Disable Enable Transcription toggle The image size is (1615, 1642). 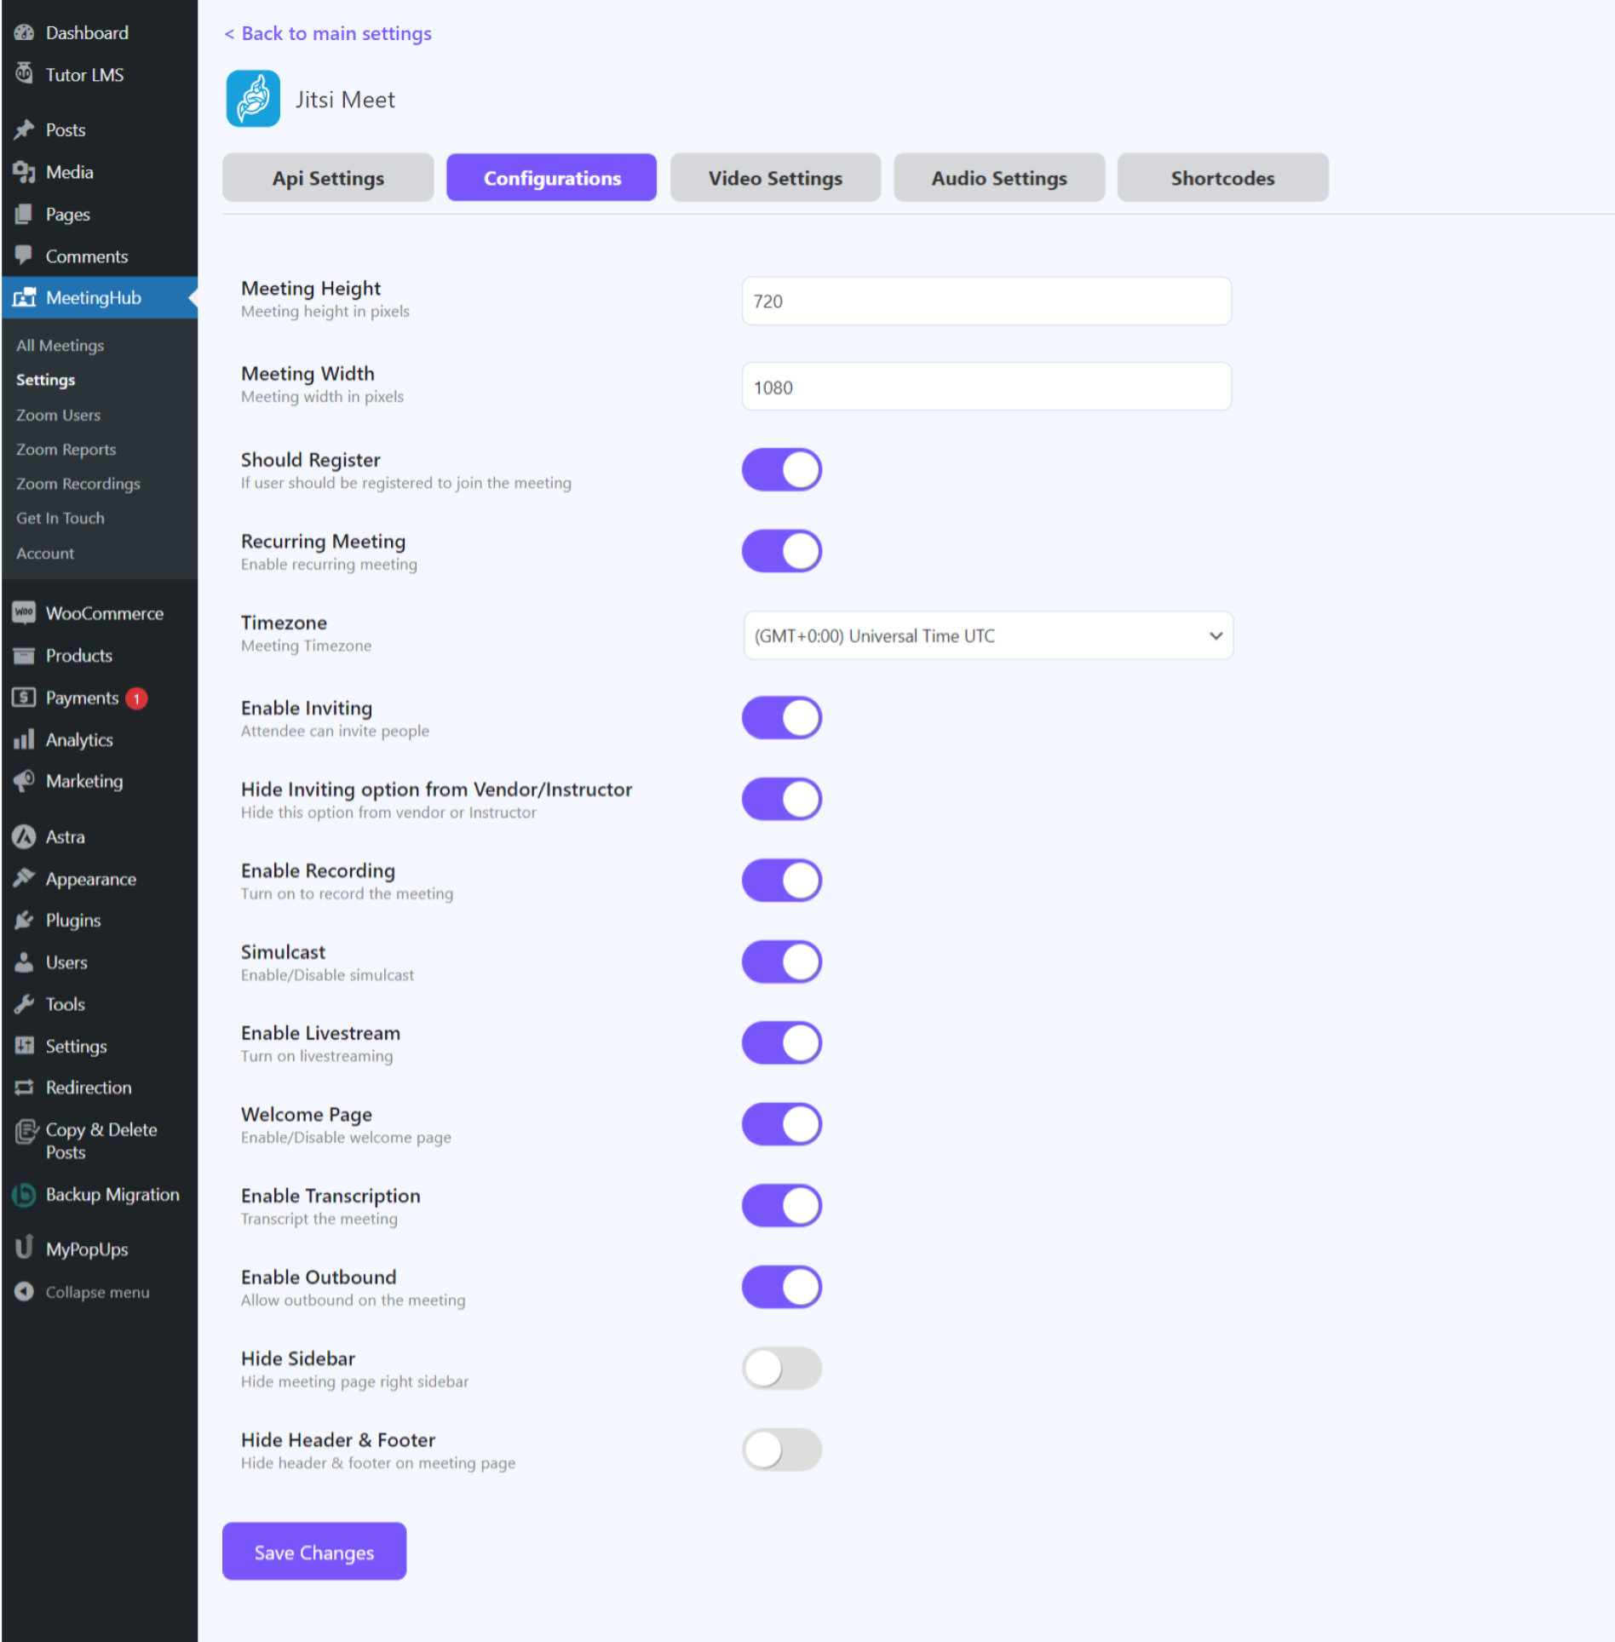(782, 1206)
